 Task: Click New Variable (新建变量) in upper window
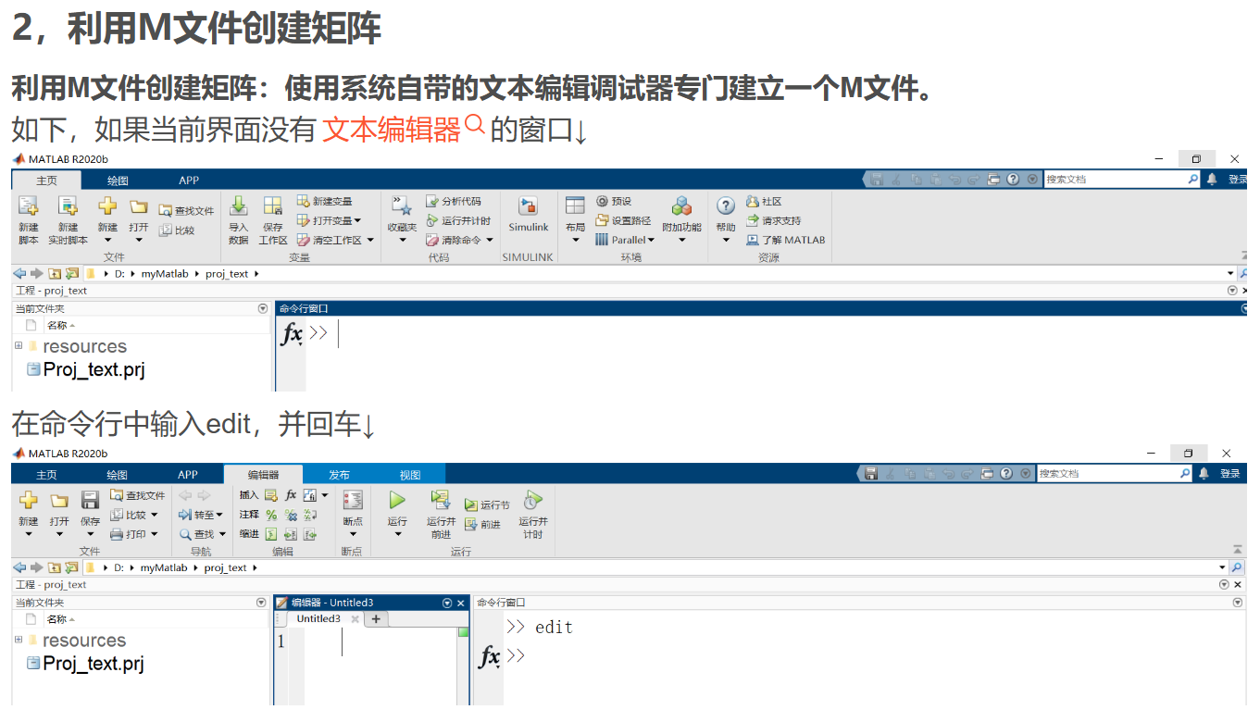click(x=324, y=201)
